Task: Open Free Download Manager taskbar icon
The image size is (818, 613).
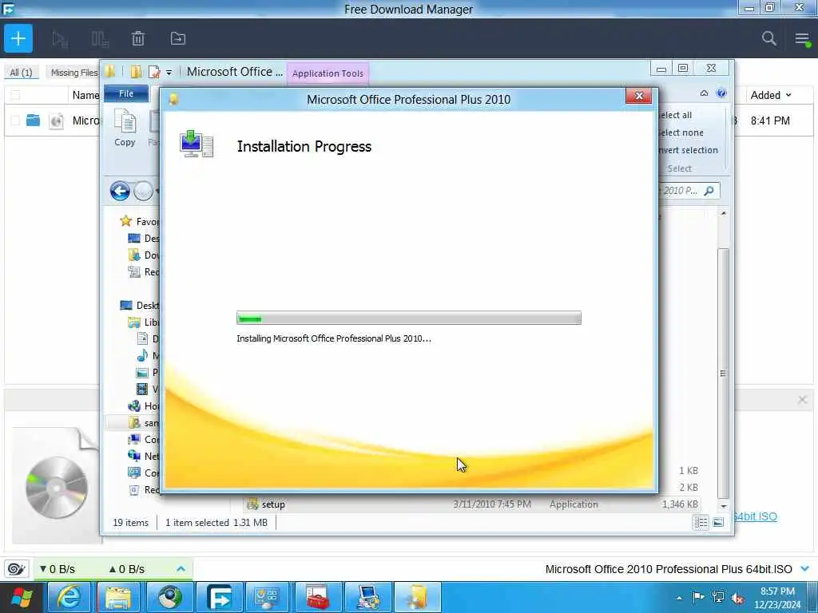Action: (219, 597)
